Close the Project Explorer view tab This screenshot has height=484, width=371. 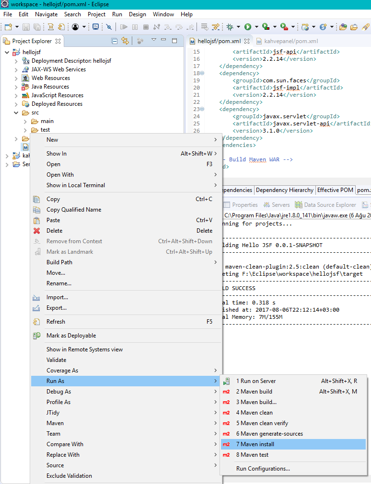tap(58, 41)
